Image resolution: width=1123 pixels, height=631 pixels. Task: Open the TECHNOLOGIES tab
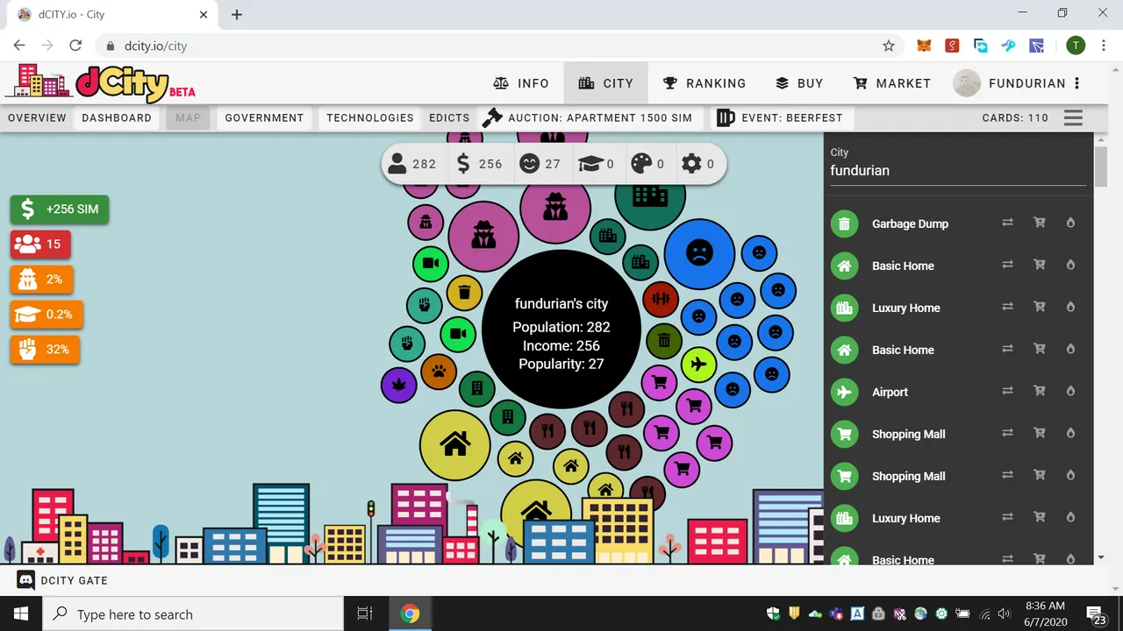(x=370, y=117)
